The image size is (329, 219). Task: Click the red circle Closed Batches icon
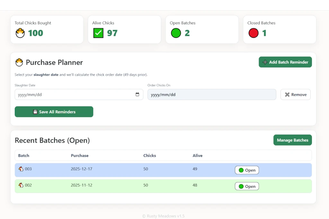tap(253, 33)
